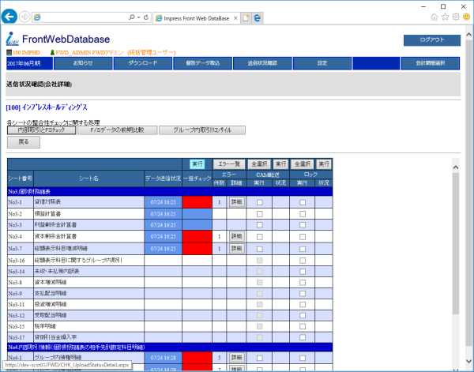This screenshot has width=474, height=372.
Task: Check ロック実行 checkbox for No3-4 row
Action: click(x=302, y=236)
